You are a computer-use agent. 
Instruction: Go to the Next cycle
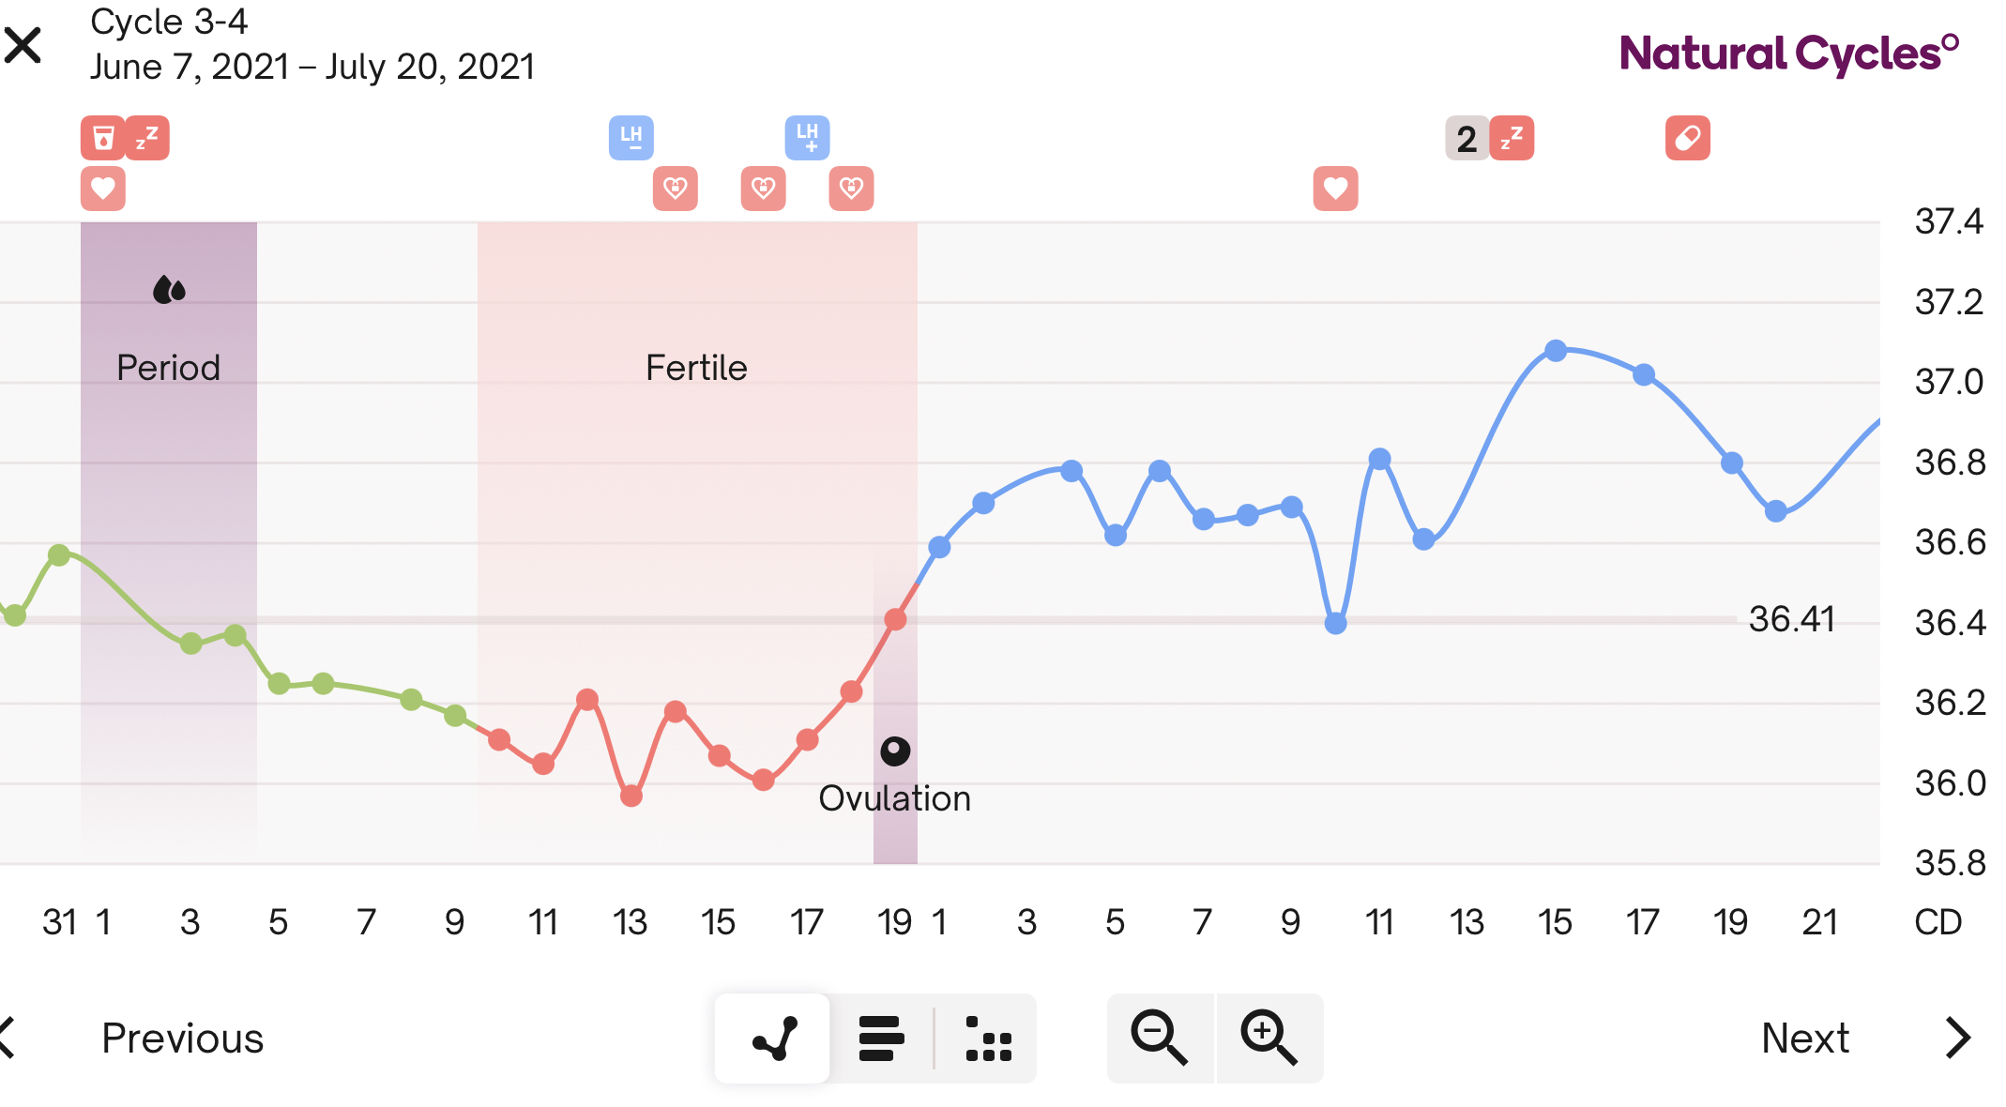point(1805,1039)
